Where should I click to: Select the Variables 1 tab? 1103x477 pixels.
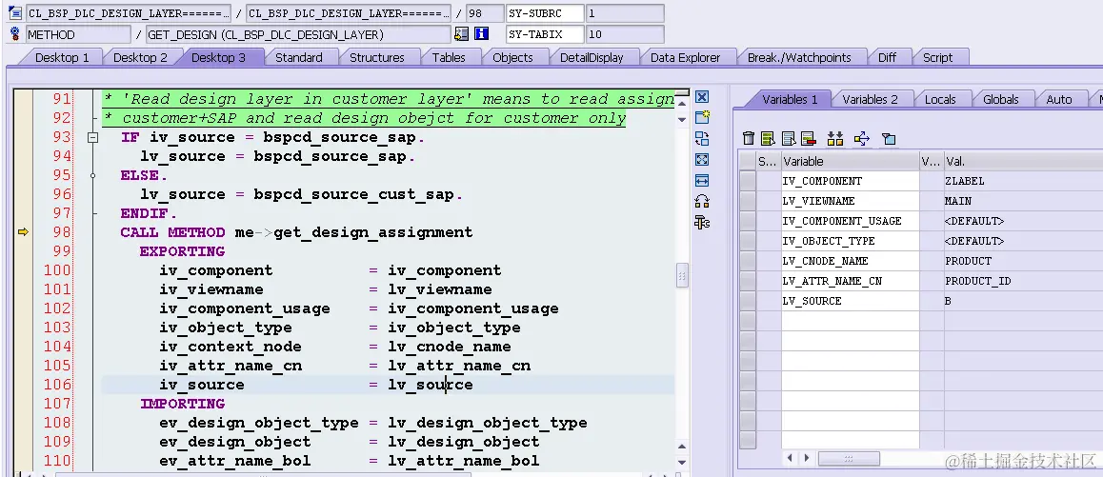(790, 99)
